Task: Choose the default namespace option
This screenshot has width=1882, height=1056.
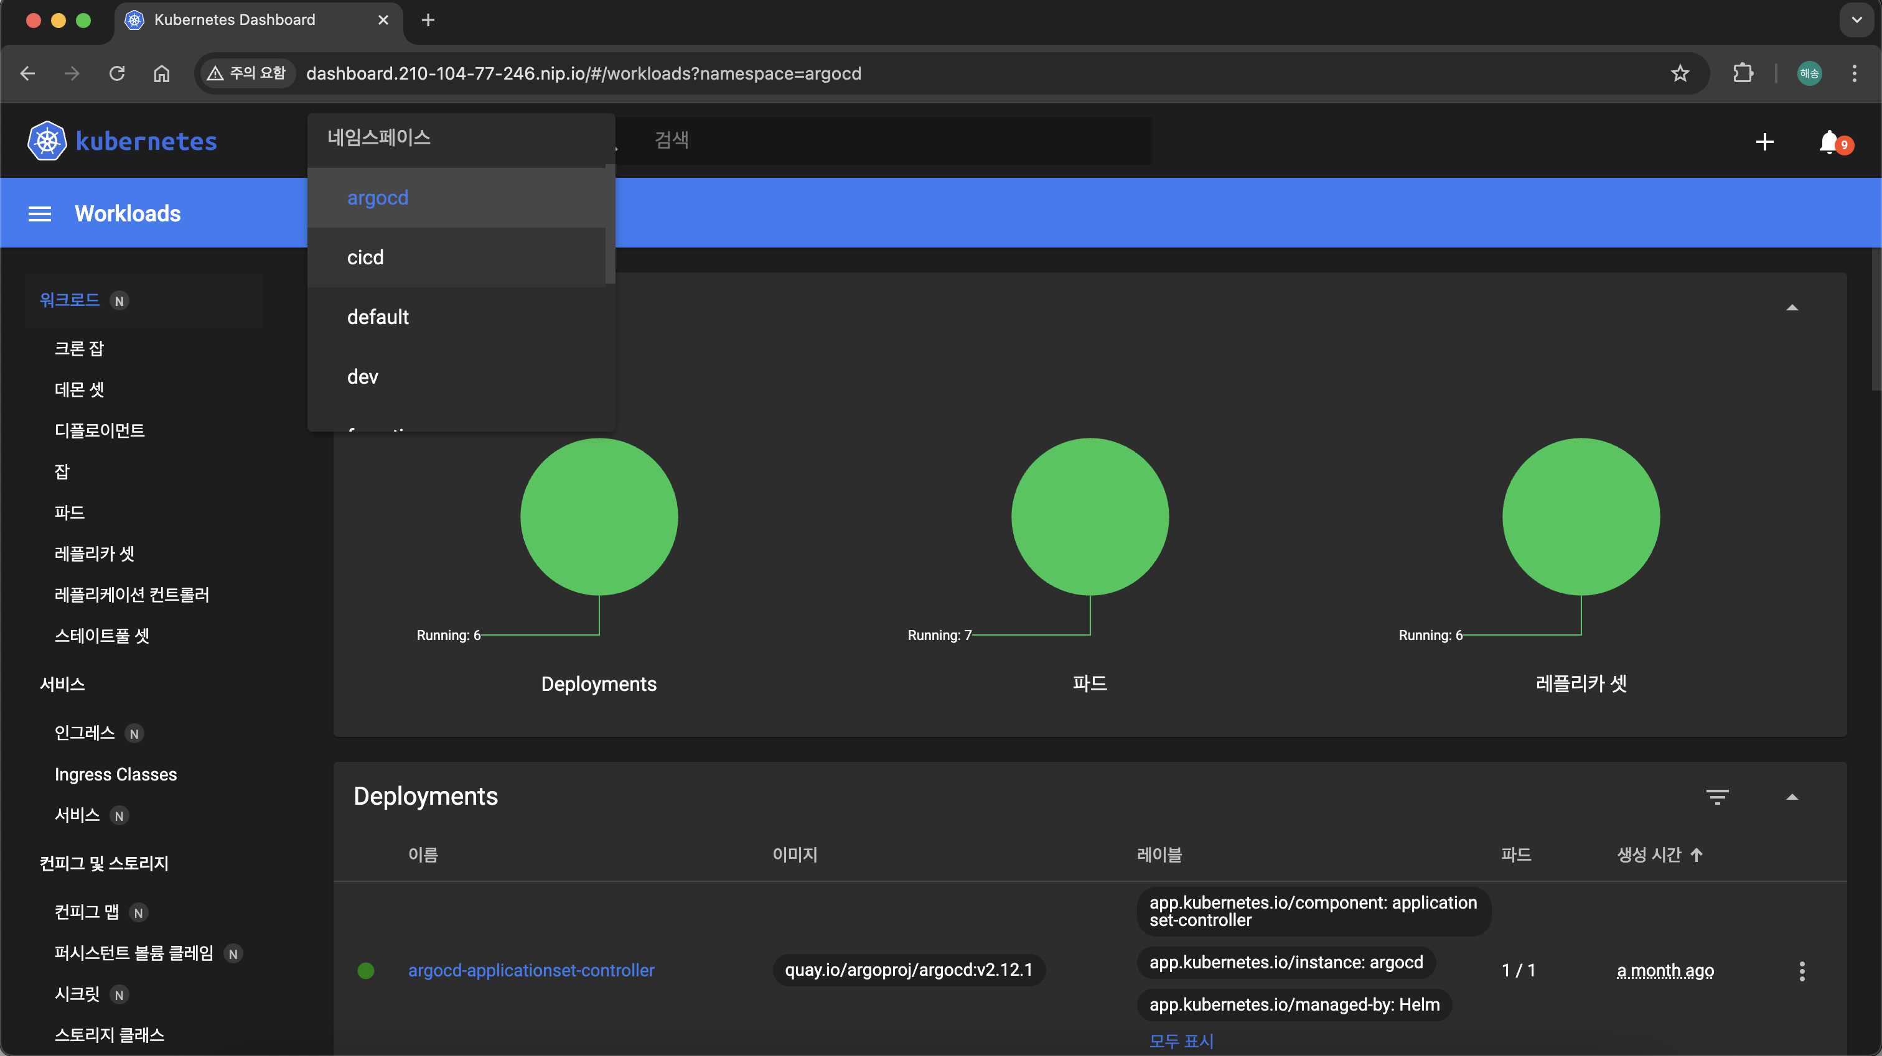Action: pos(378,317)
